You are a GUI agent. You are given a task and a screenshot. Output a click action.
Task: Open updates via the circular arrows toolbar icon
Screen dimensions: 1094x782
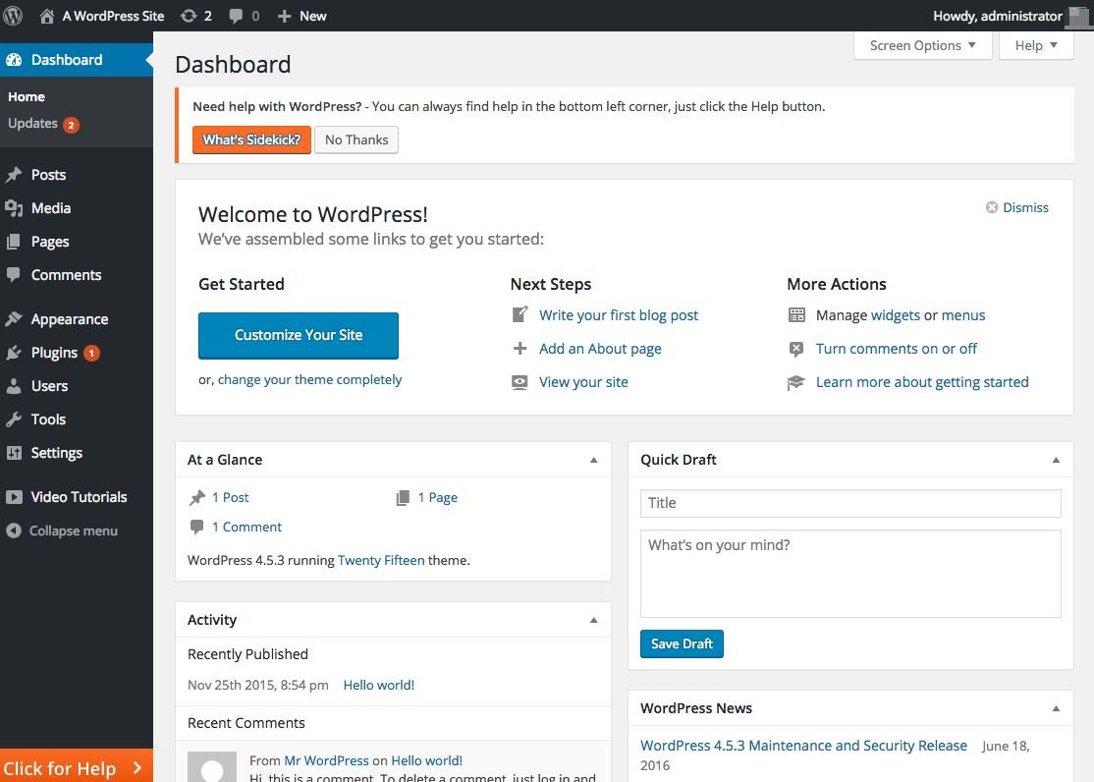(x=188, y=16)
